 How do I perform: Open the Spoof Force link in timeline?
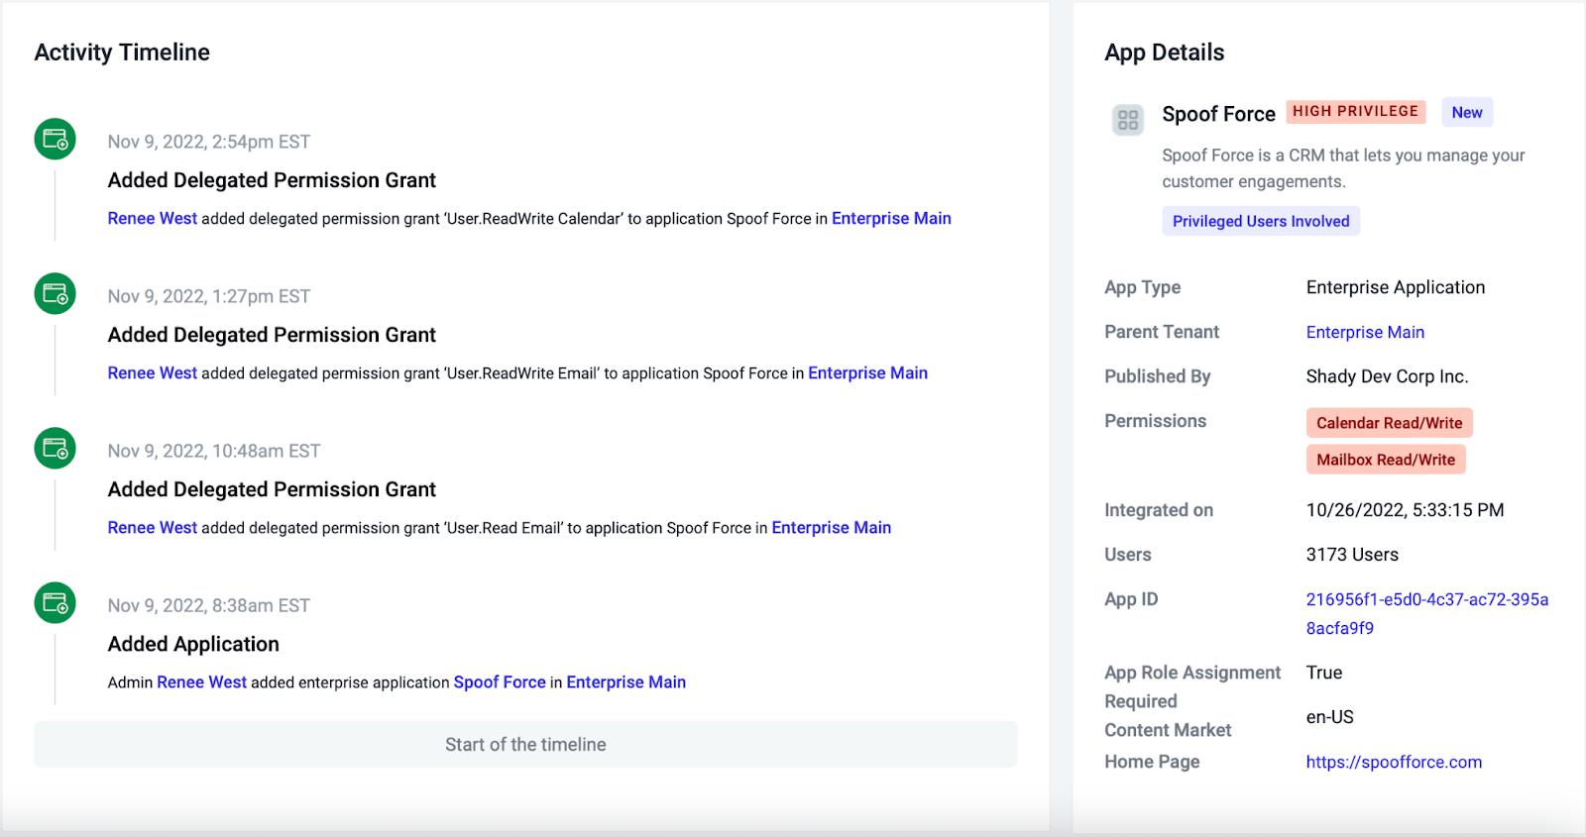pos(500,681)
